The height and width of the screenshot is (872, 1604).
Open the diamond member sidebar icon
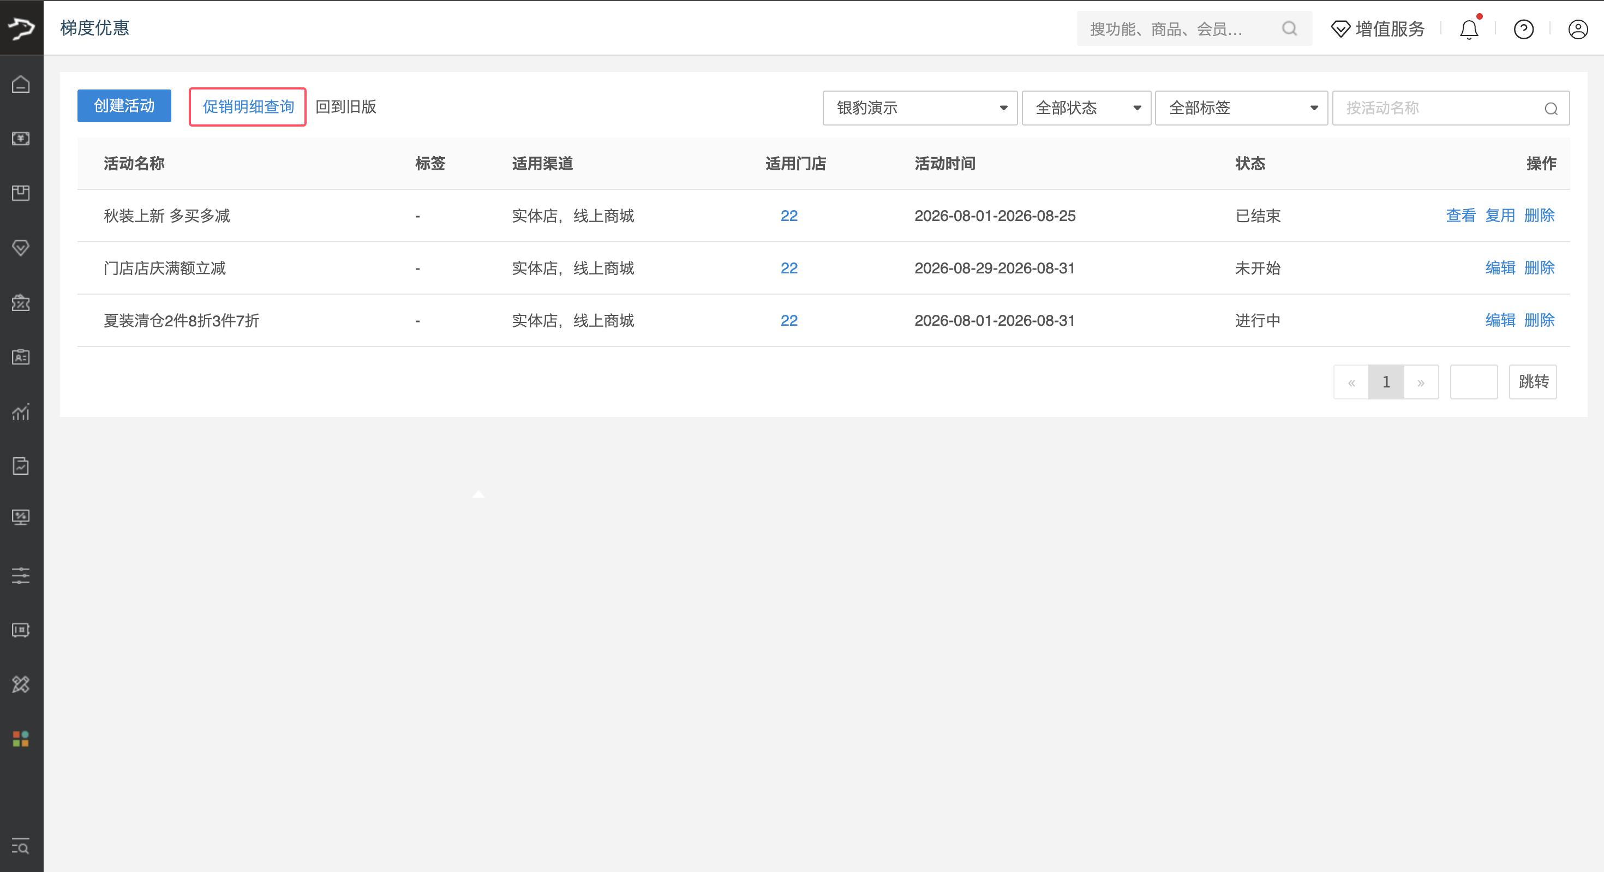(x=21, y=248)
